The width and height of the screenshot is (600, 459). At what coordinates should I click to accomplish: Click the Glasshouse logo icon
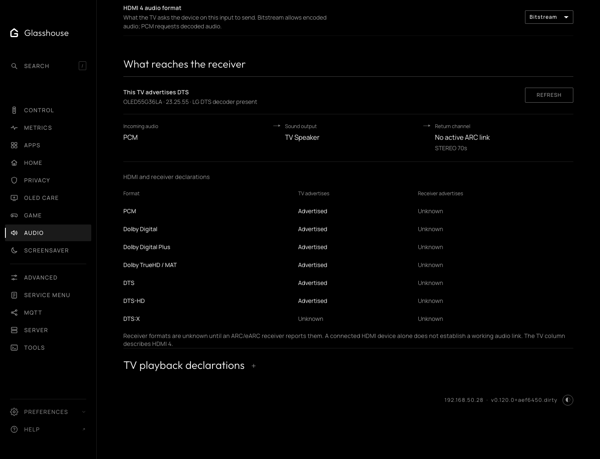14,33
